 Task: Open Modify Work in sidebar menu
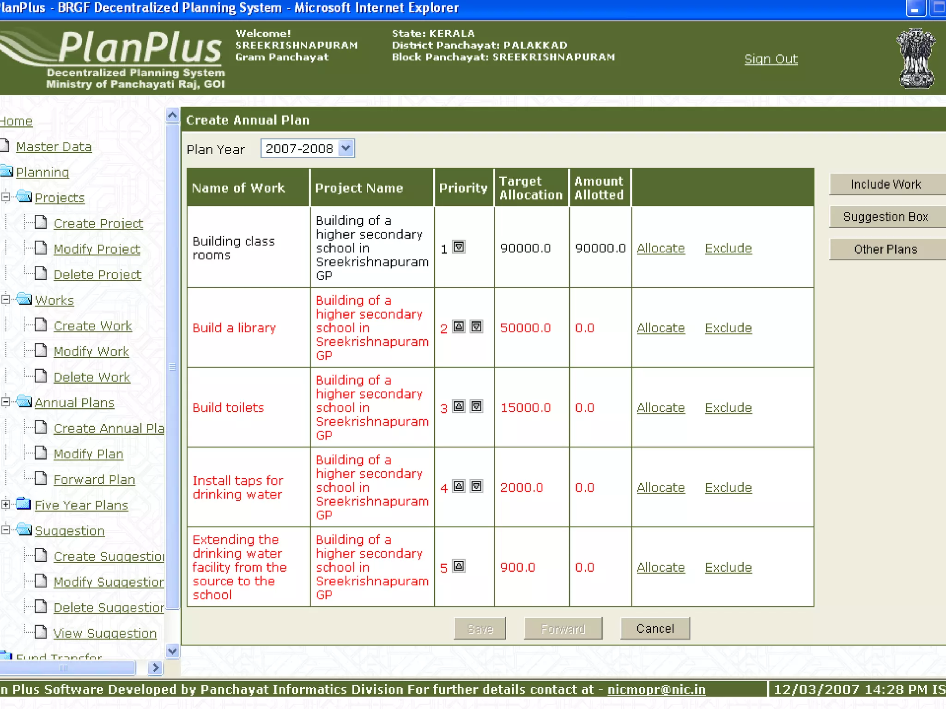tap(91, 352)
